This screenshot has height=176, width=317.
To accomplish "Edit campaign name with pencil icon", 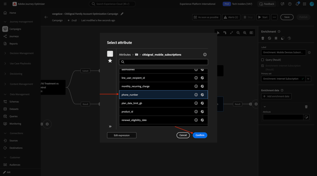I will point(122,14).
